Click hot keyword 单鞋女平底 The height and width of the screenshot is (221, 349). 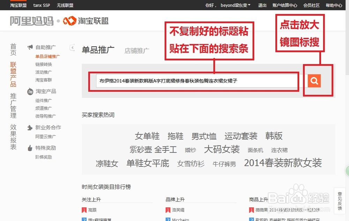(148, 163)
